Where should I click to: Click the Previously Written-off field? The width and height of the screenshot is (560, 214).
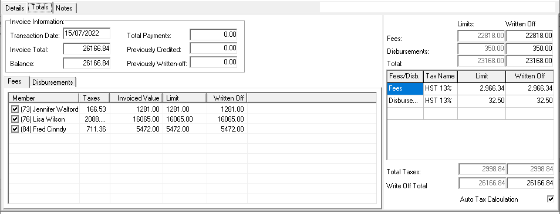coord(214,62)
